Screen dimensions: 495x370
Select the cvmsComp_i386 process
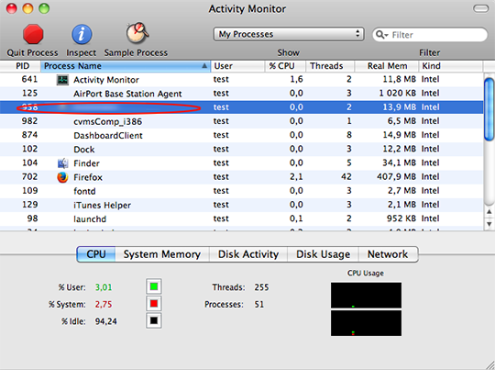click(241, 121)
